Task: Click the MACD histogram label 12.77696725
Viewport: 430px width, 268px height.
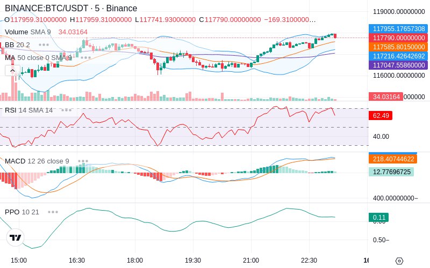Action: point(391,172)
